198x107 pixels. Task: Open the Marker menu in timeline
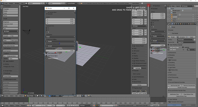pyautogui.click(x=12, y=105)
